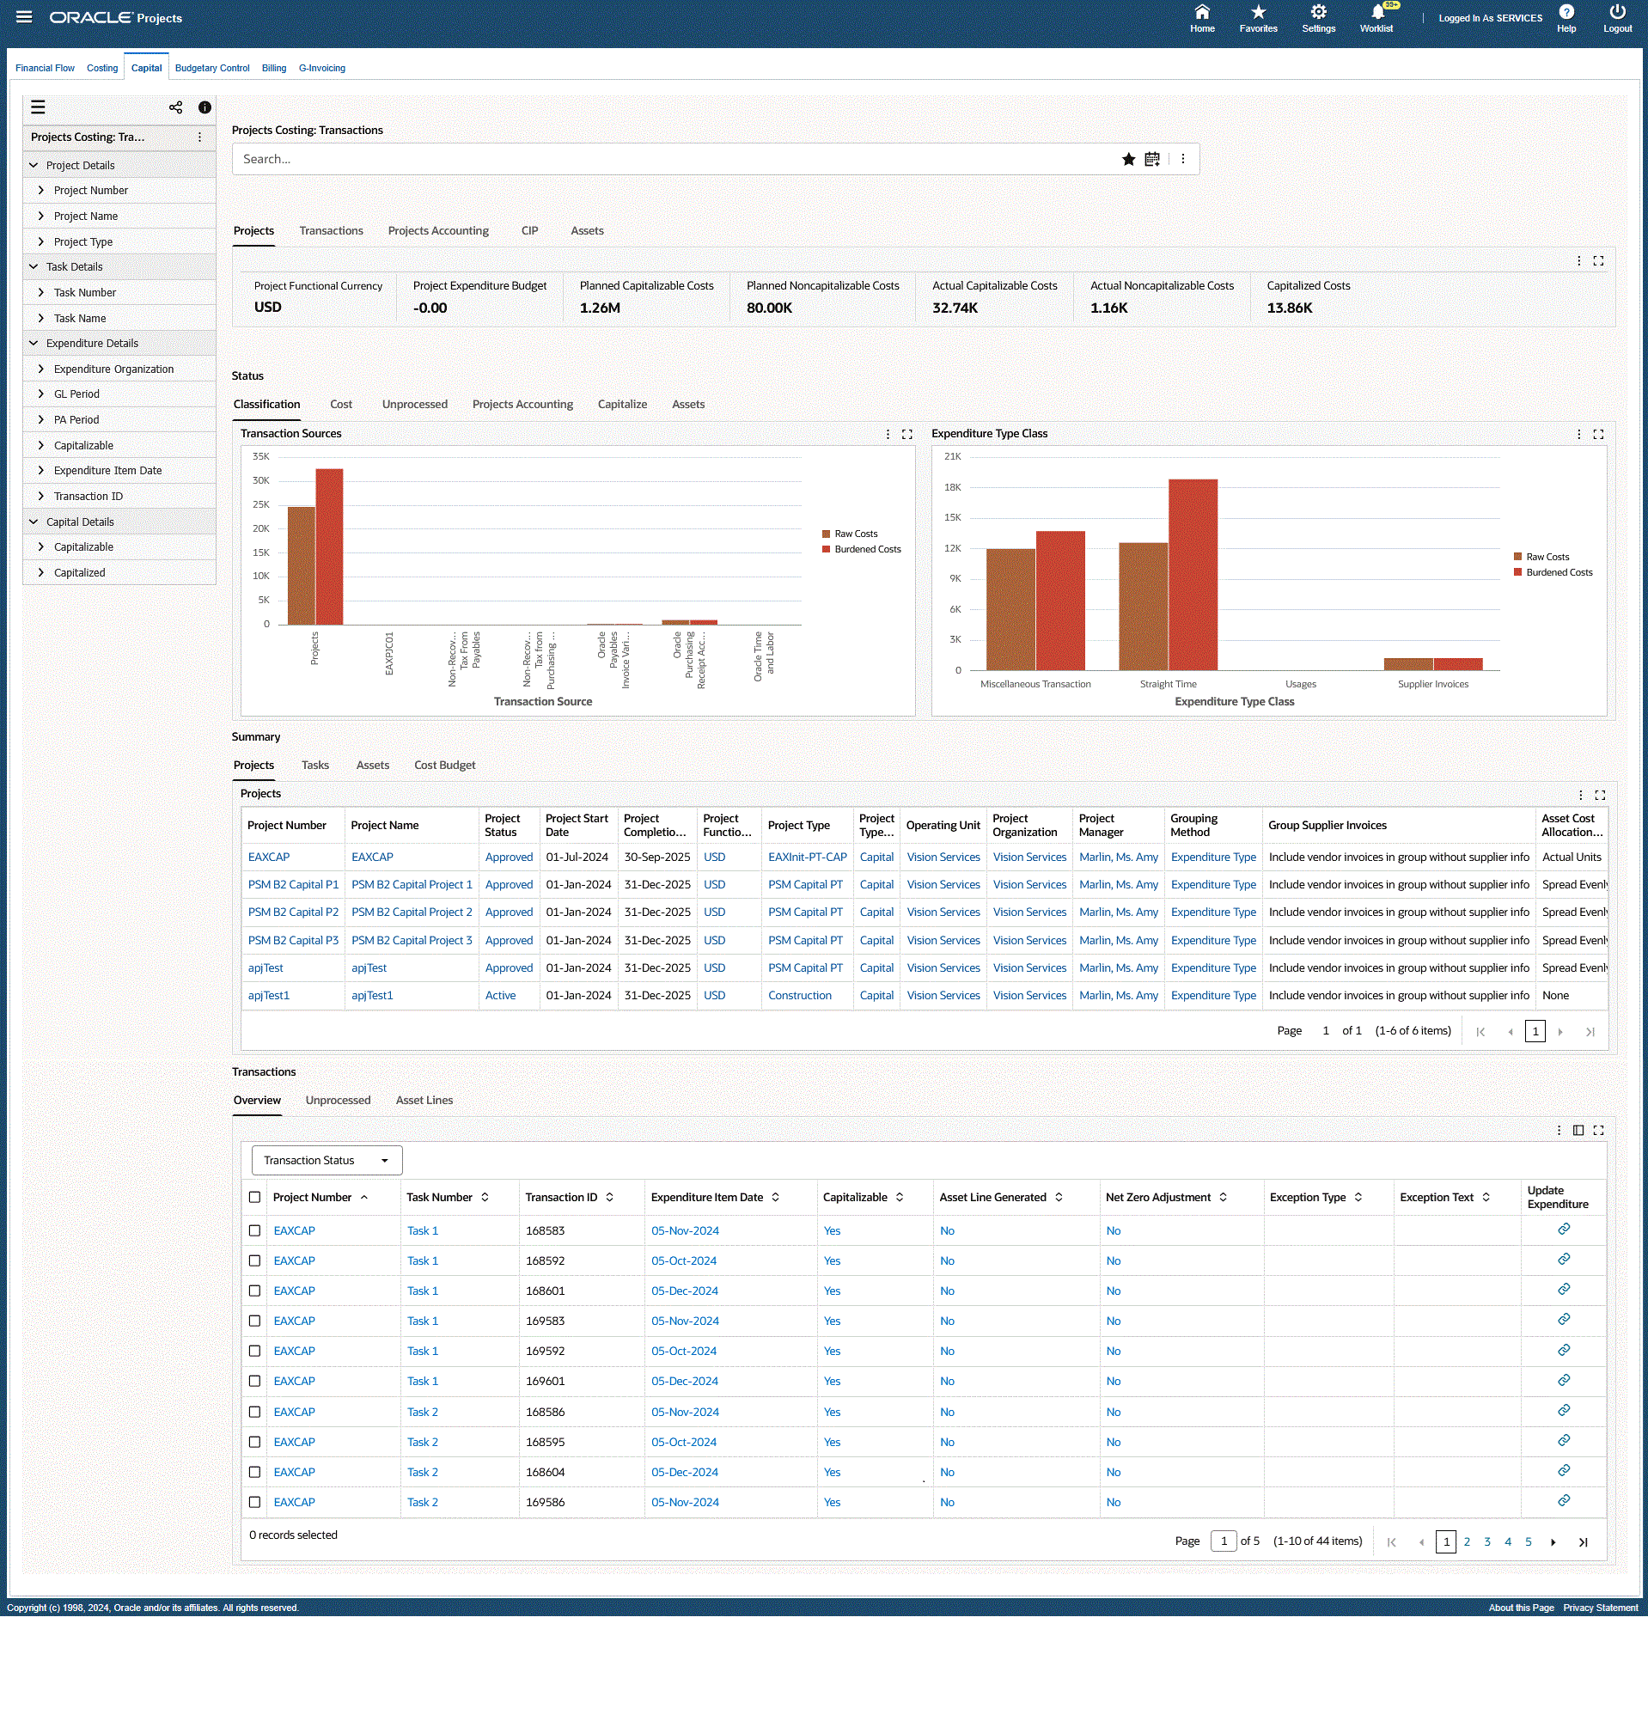Maximize the Projects summary table
This screenshot has width=1648, height=1715.
point(1599,795)
